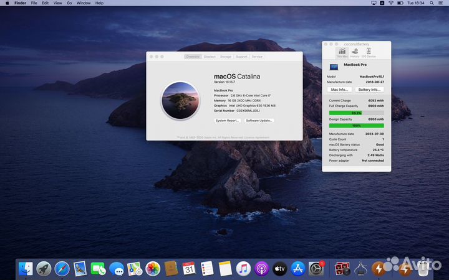Click Memory 16 GB 2400 MHz DDR4 line
The width and height of the screenshot is (449, 280).
click(238, 101)
